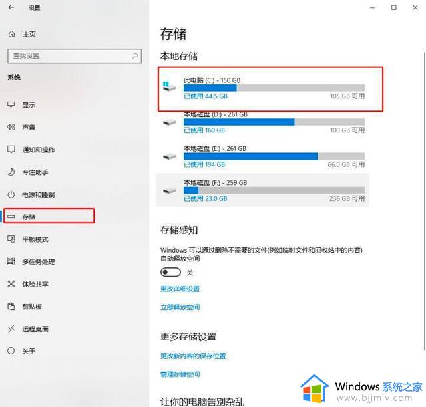Open the 远程桌面 icon
This screenshot has height=407, width=426.
11,329
